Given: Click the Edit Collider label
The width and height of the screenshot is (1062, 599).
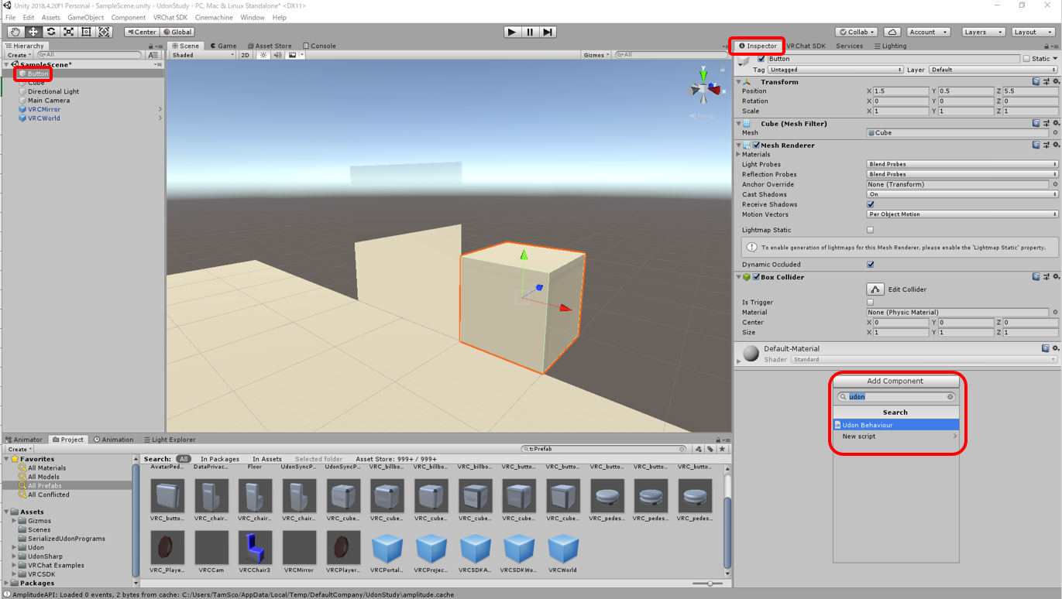Looking at the screenshot, I should (x=907, y=289).
